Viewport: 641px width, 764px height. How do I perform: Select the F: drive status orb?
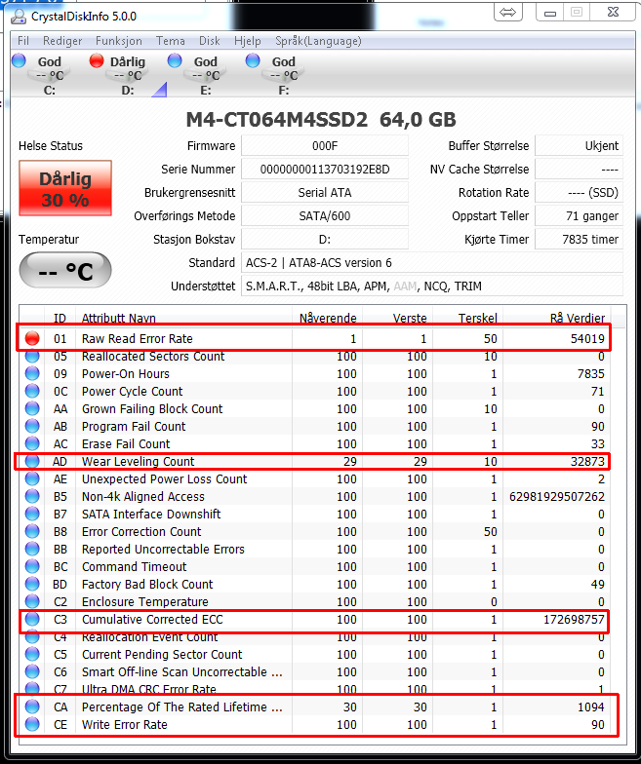pos(253,60)
